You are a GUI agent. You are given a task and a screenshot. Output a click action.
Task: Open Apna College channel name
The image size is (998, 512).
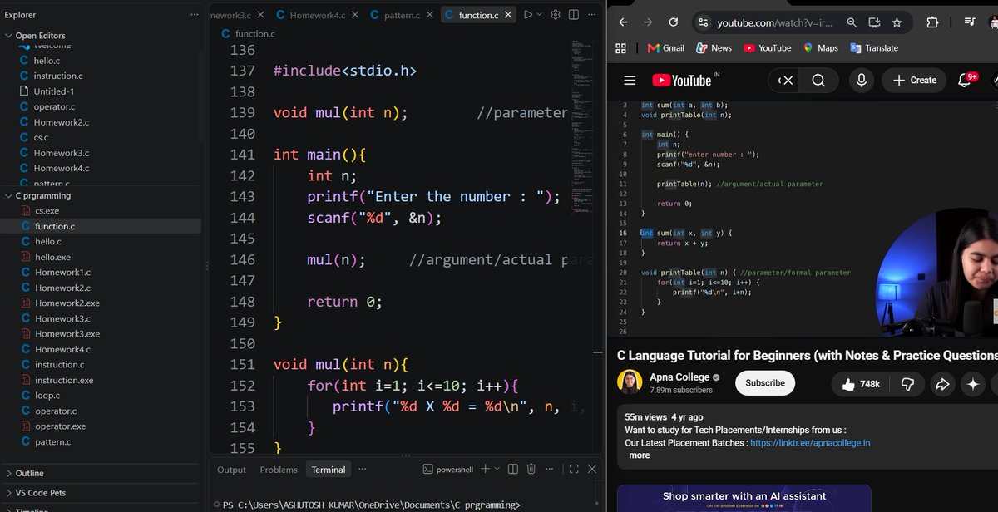point(680,377)
